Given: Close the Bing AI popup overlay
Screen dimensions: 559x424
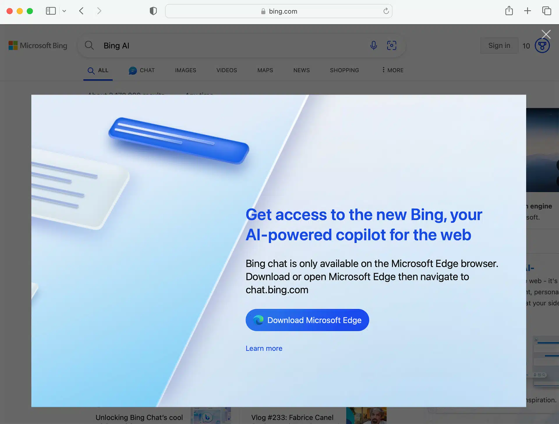Looking at the screenshot, I should (x=545, y=34).
